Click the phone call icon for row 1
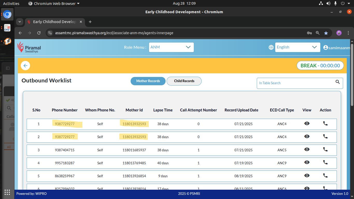Image resolution: width=354 pixels, height=199 pixels. [325, 124]
